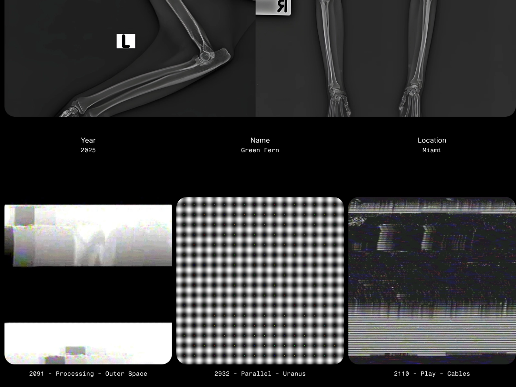Select the 'Green Fern' name value
516x387 pixels.
[x=260, y=150]
